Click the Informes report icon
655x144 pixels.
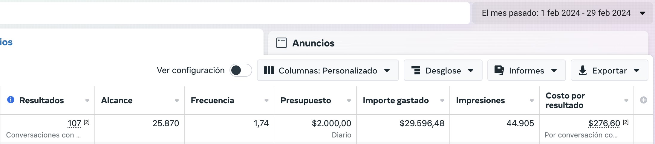499,71
